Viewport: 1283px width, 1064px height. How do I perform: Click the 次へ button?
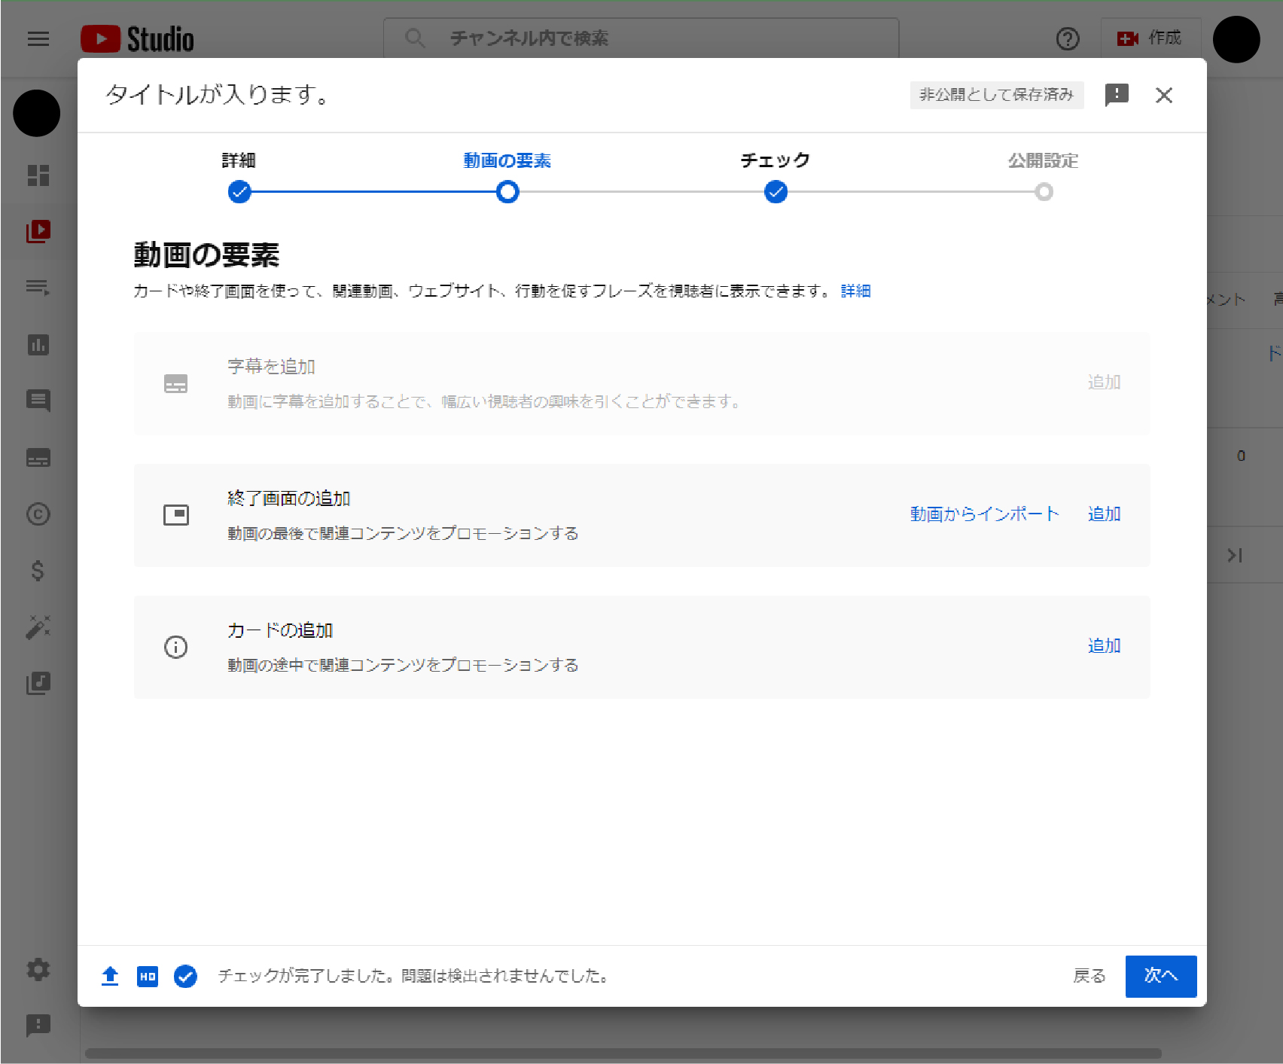1160,976
